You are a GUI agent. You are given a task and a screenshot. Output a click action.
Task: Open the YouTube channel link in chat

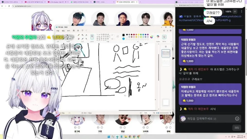pyautogui.click(x=210, y=18)
